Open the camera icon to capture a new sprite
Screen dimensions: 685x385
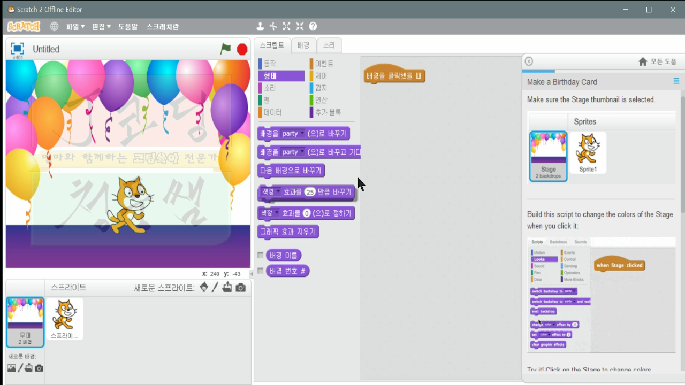click(x=241, y=287)
